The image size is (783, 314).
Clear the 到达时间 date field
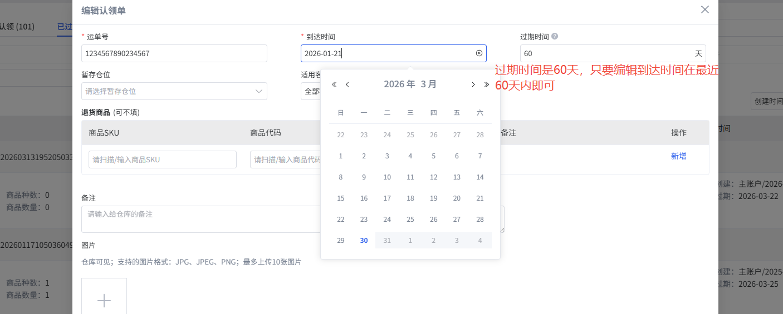479,53
